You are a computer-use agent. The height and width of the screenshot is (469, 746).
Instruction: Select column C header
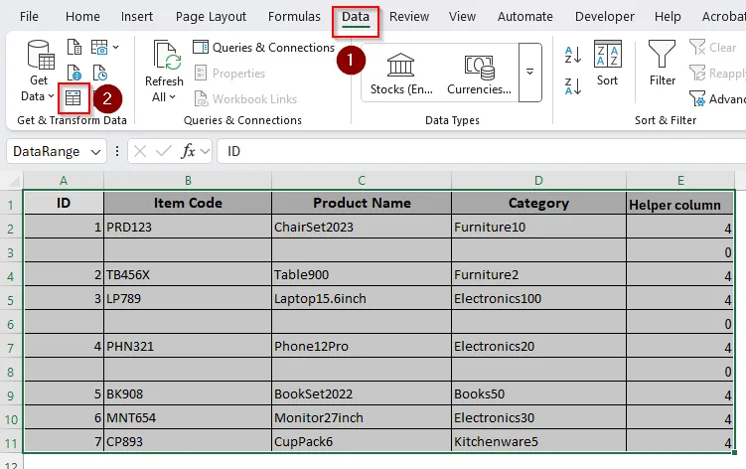click(362, 181)
